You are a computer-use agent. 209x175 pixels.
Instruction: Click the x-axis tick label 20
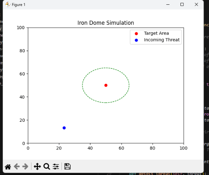click(59, 148)
